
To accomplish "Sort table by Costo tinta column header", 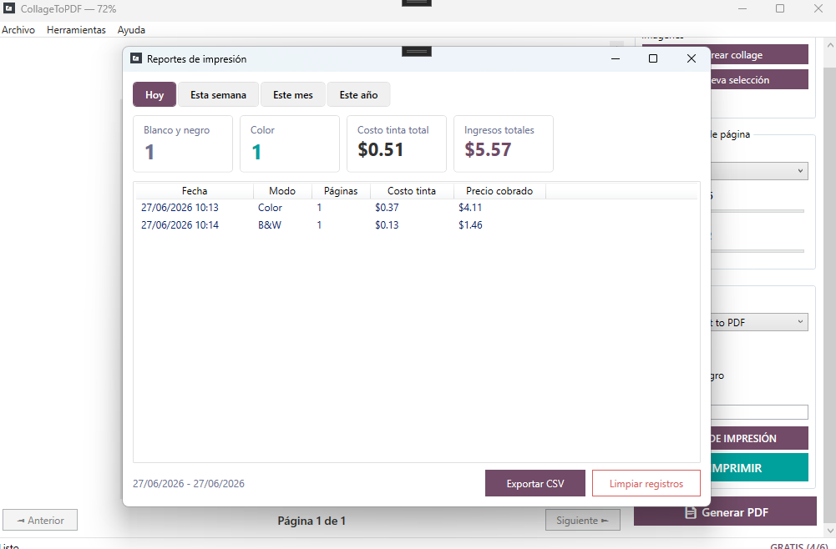I will pos(412,190).
